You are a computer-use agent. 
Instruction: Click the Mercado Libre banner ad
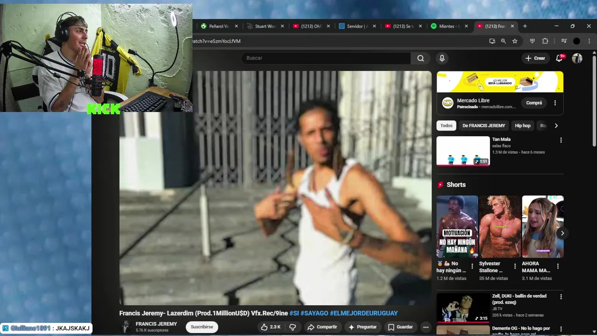[x=500, y=82]
